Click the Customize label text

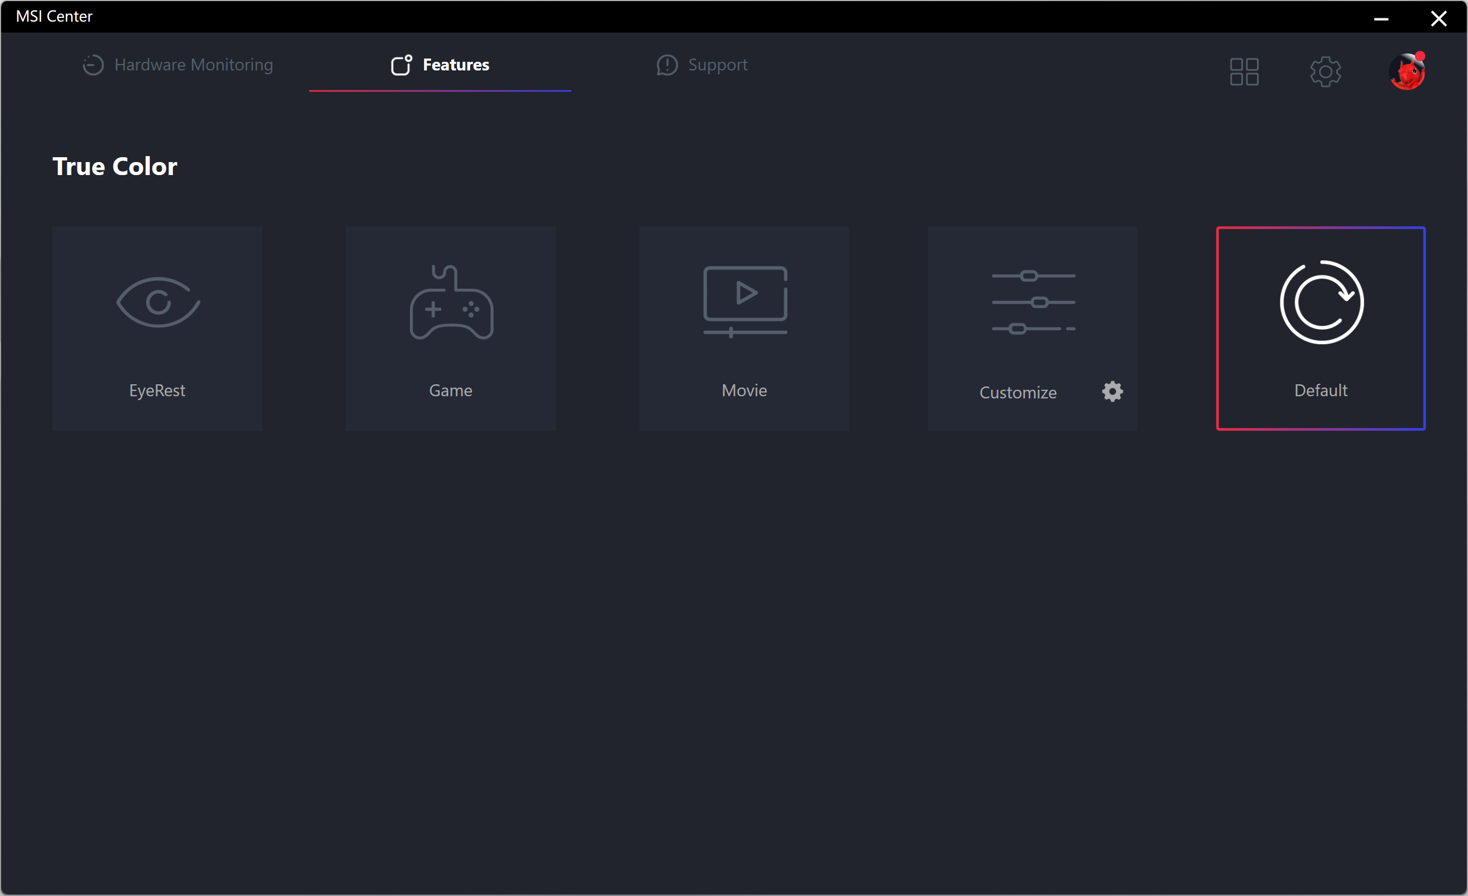coord(1017,393)
